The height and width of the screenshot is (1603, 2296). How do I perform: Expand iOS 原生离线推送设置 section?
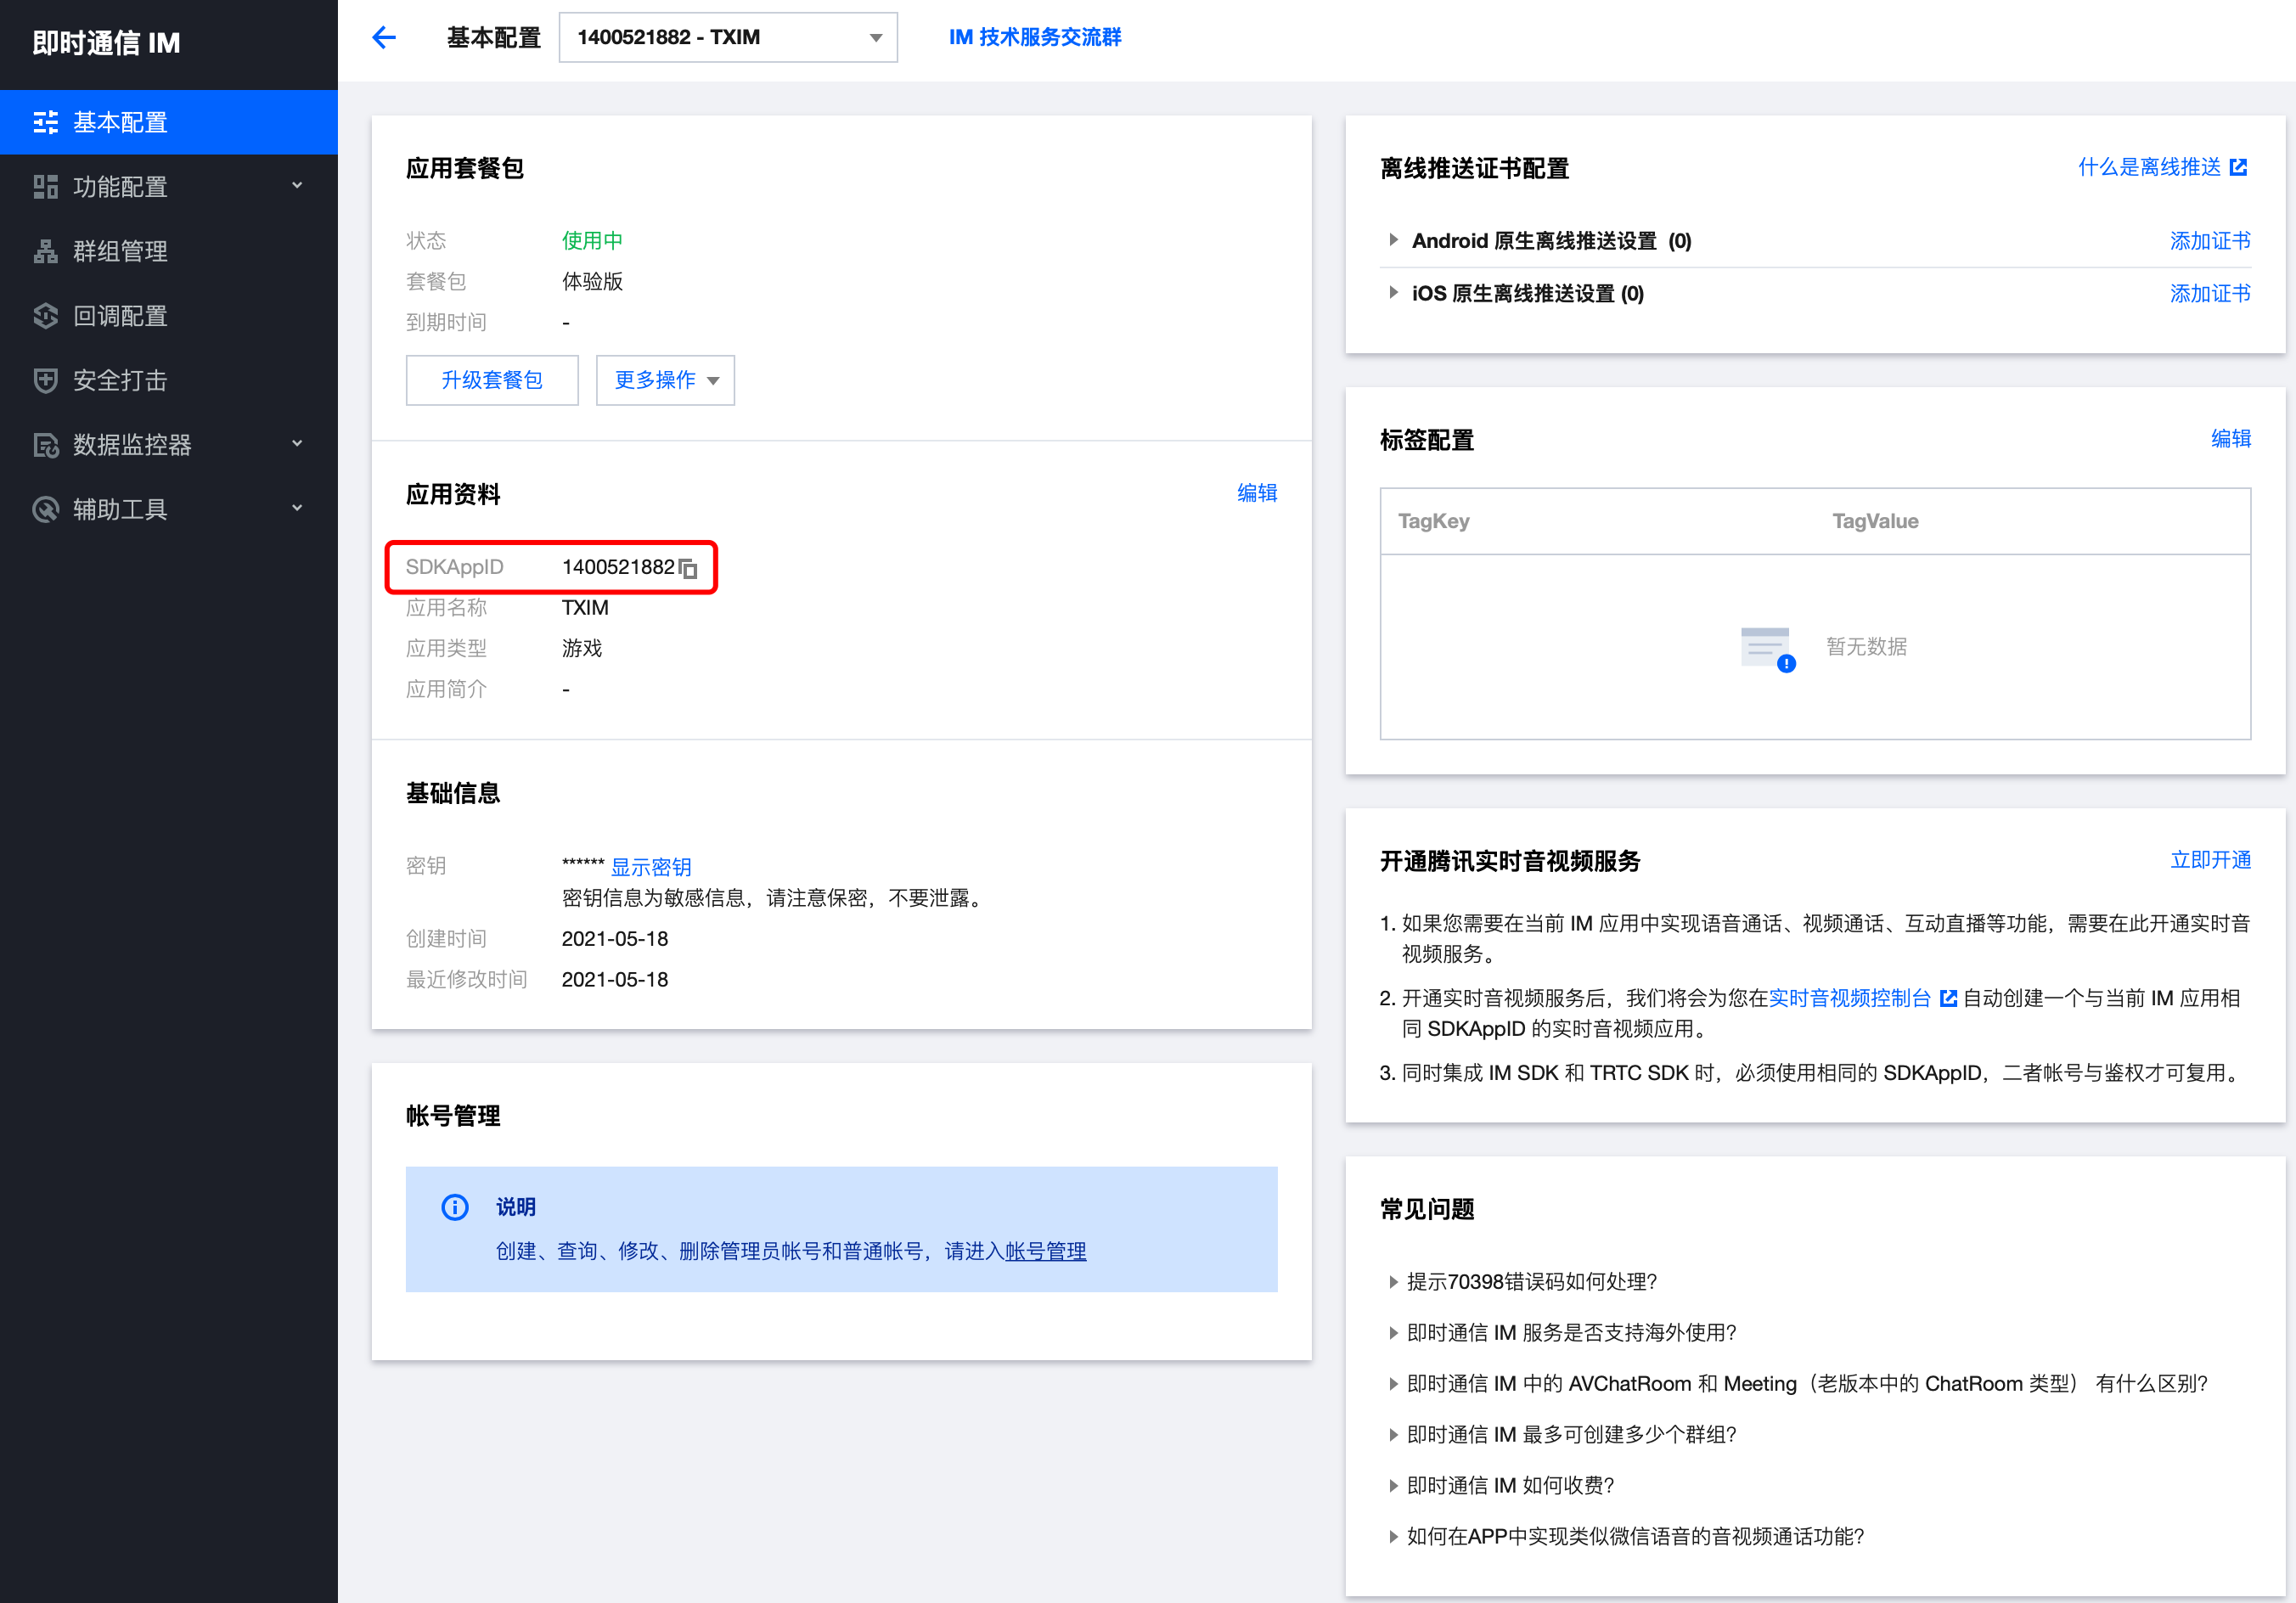point(1394,293)
